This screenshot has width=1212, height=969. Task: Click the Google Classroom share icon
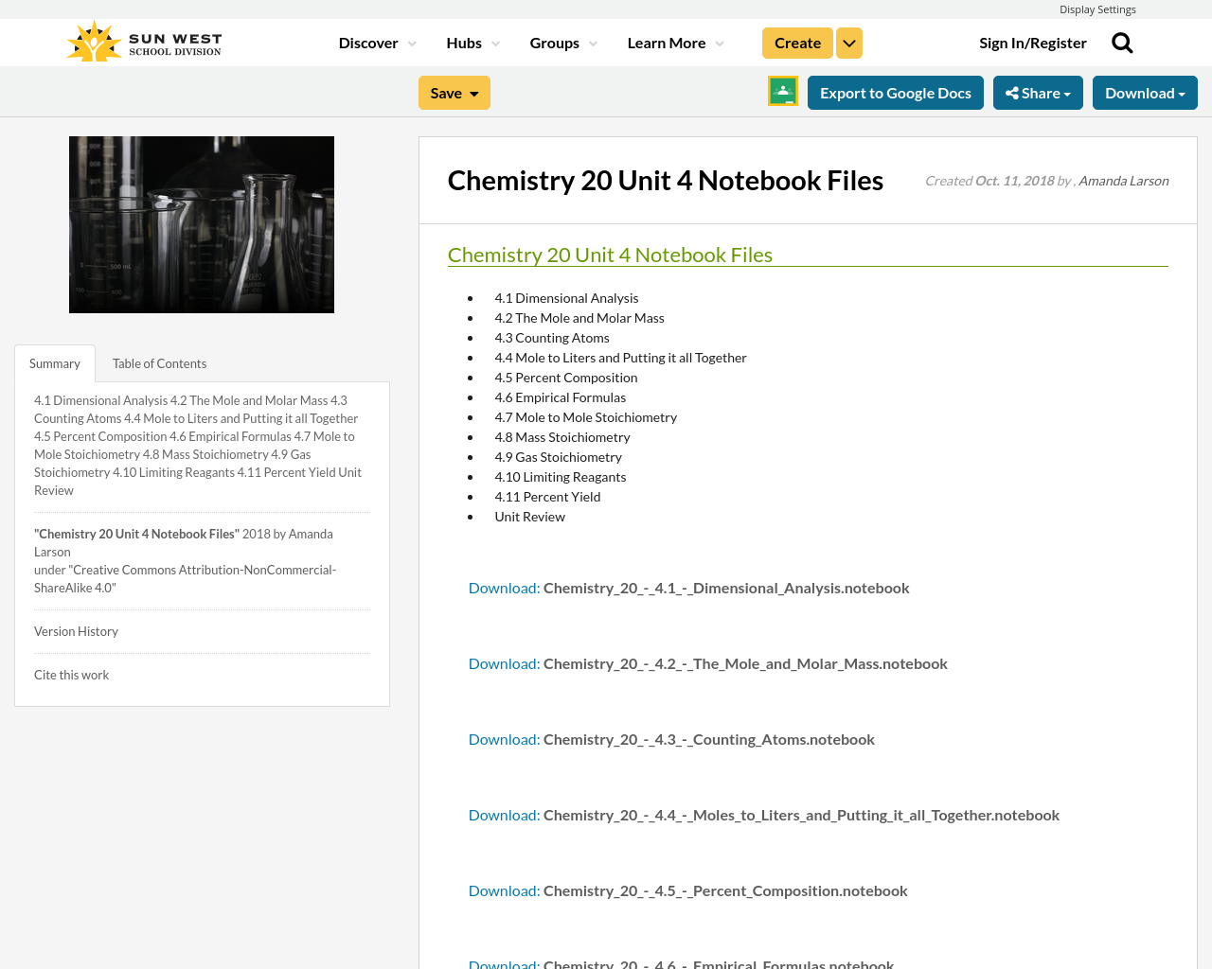pyautogui.click(x=783, y=92)
